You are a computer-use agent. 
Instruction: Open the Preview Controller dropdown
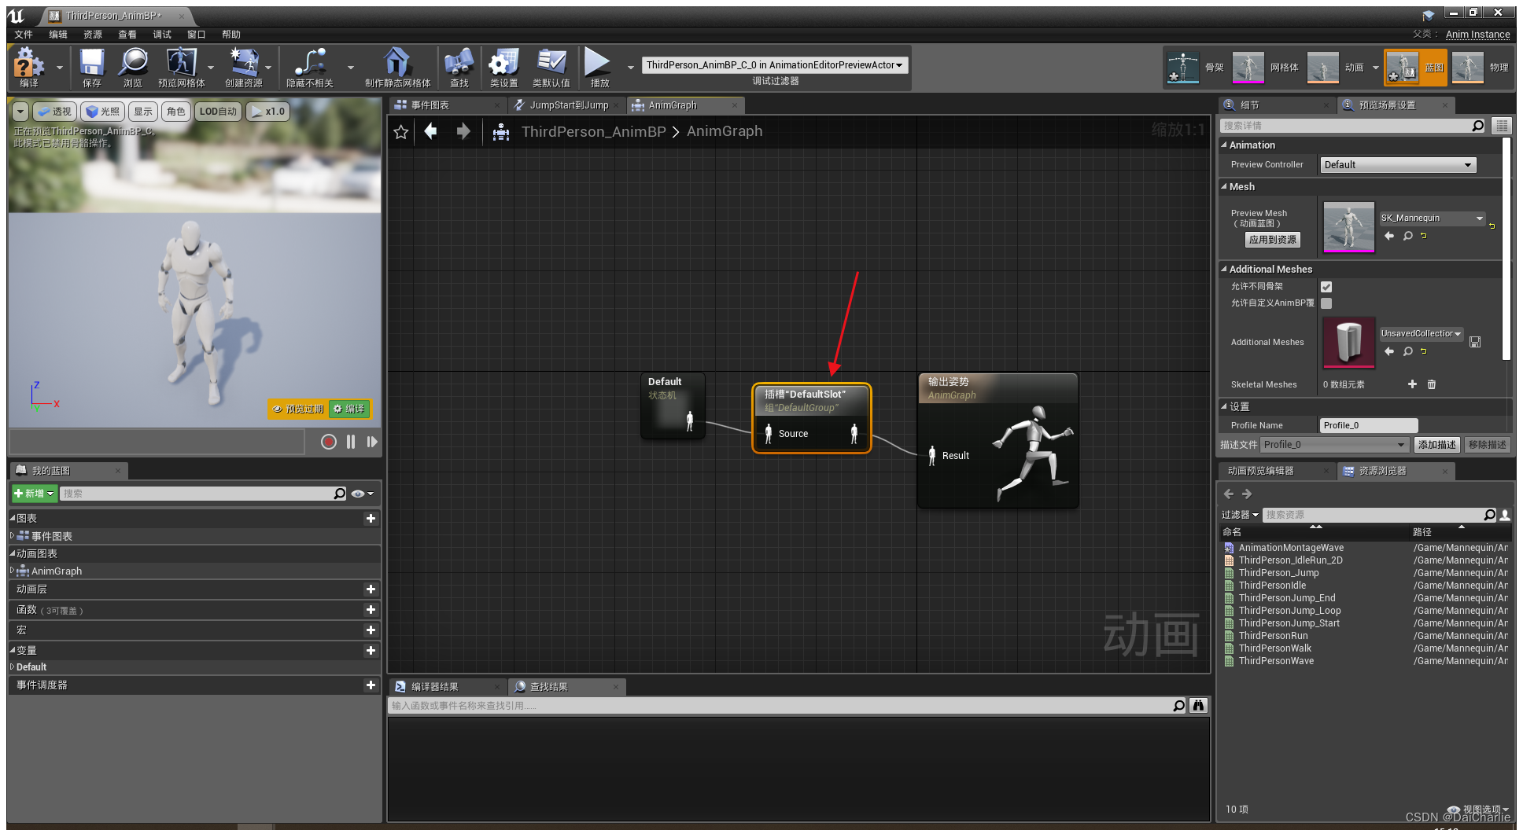1398,164
